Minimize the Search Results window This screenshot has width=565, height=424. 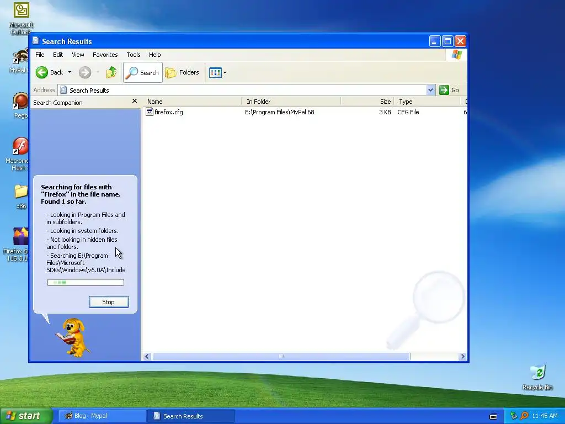point(435,41)
